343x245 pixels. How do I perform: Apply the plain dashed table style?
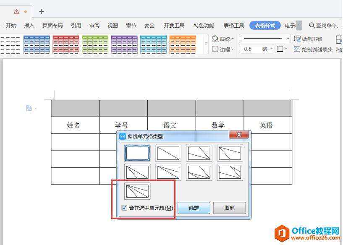pos(10,44)
